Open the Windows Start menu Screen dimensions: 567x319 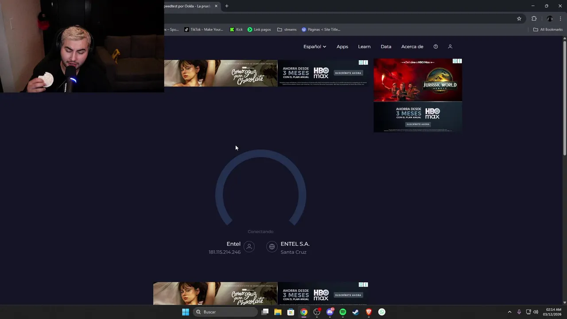(x=186, y=312)
